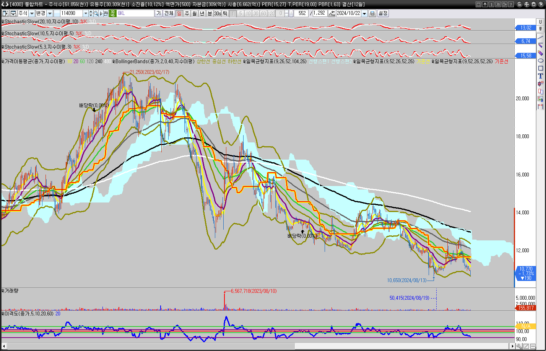Image resolution: width=546 pixels, height=351 pixels.
Task: Open the stock code 114090 dropdown
Action: point(85,13)
